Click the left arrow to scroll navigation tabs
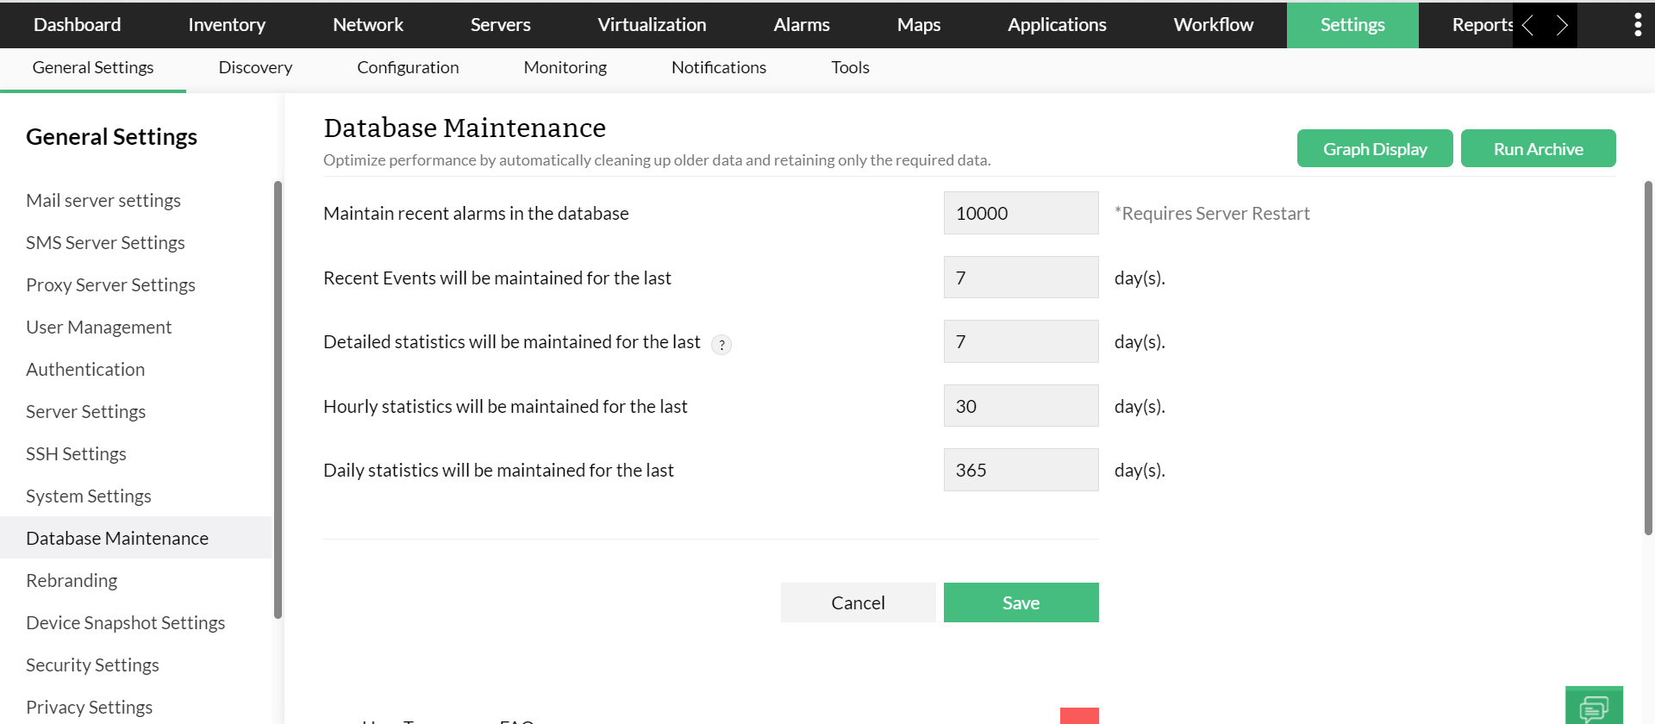This screenshot has height=724, width=1655. point(1527,25)
